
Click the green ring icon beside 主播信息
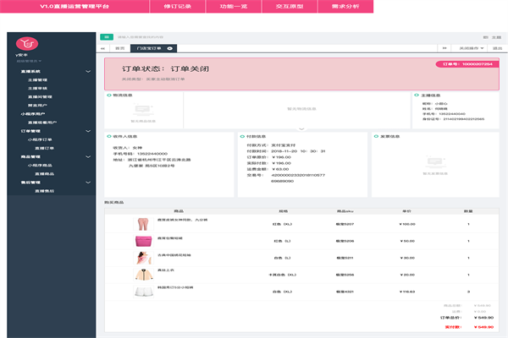pyautogui.click(x=417, y=95)
